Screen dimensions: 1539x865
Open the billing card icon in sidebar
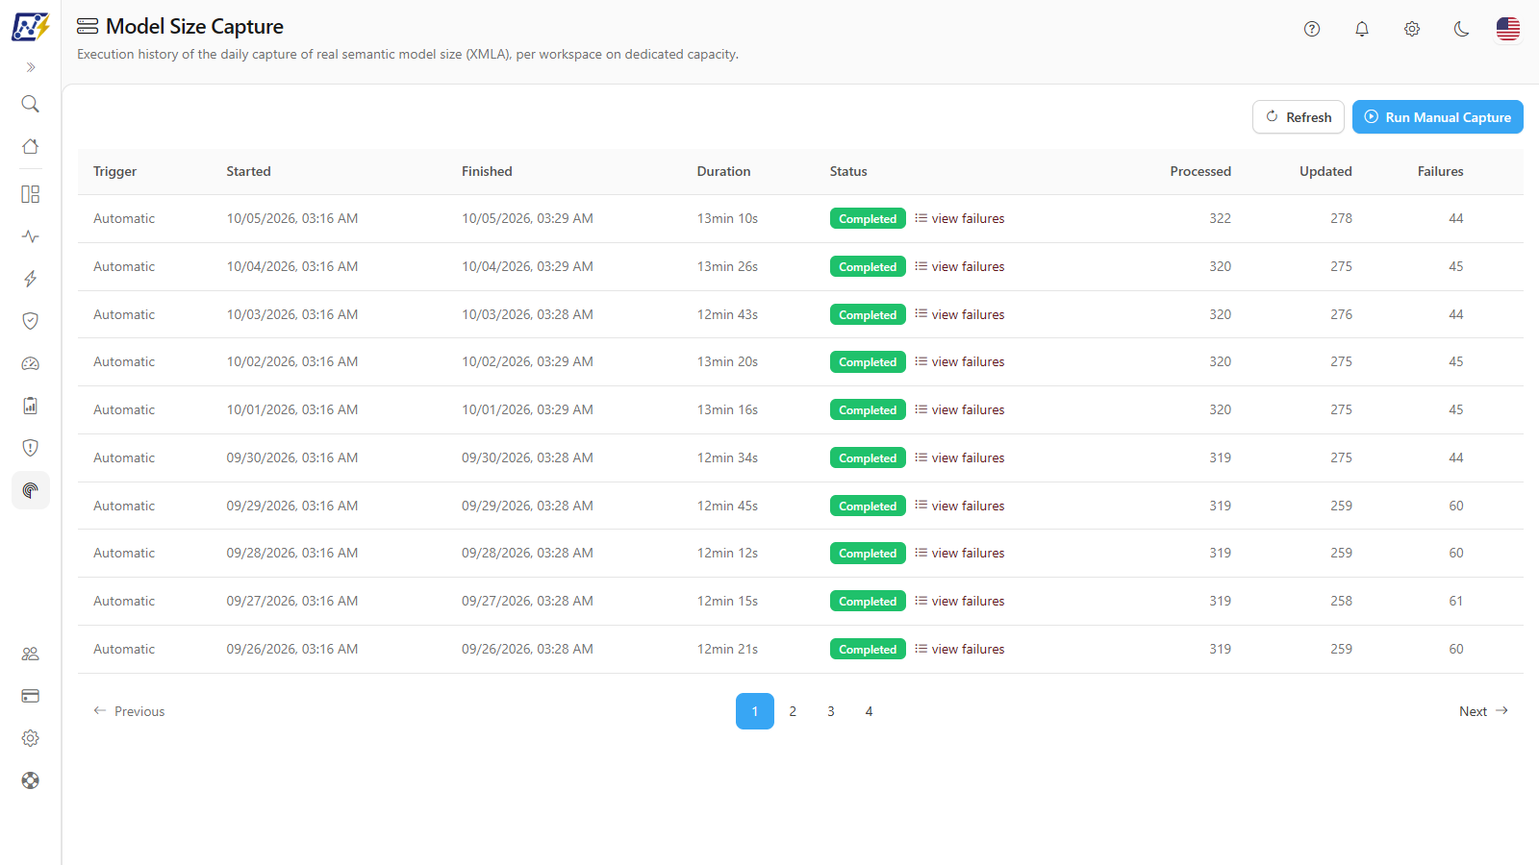31,696
